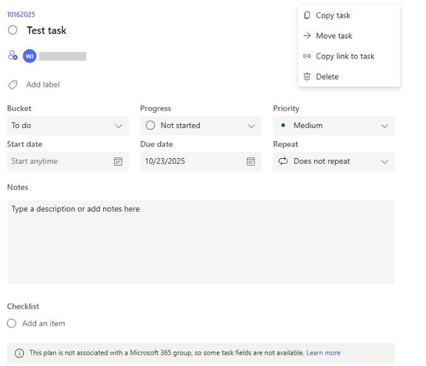The height and width of the screenshot is (366, 426).
Task: Click the Copy task icon
Action: pos(307,15)
